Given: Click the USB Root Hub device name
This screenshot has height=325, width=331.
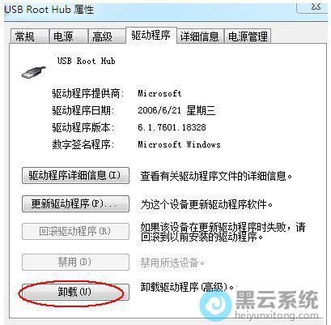Looking at the screenshot, I should coord(87,61).
